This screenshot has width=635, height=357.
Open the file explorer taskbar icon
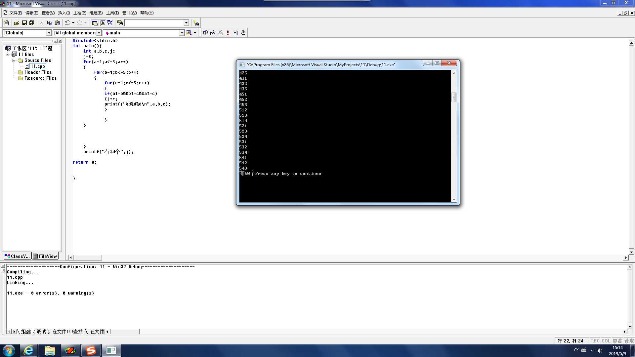click(50, 350)
